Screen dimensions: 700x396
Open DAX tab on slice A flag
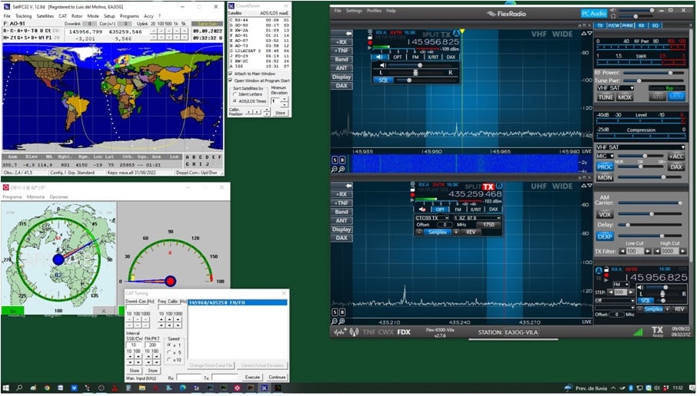click(451, 57)
